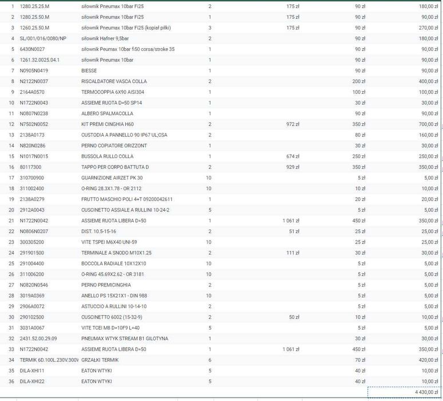
Task: Click PNEUMAX WTYK STREAM B1 GILOTYNA cell
Action: click(x=125, y=339)
